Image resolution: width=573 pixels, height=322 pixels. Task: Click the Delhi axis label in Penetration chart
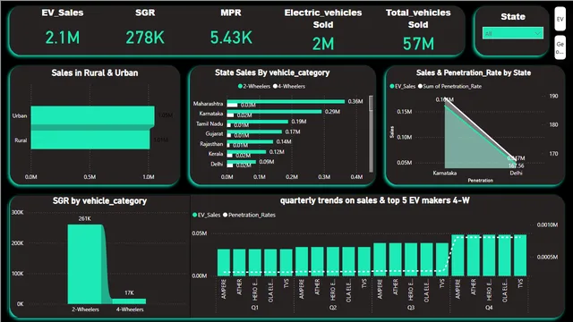(x=516, y=173)
